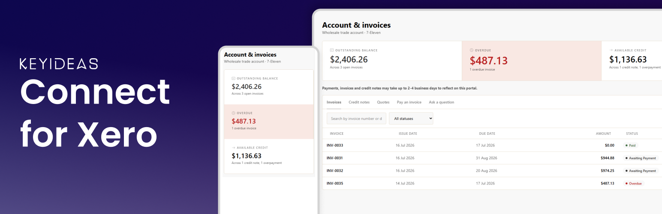Click the Invoice column header
The width and height of the screenshot is (662, 214).
pyautogui.click(x=337, y=134)
